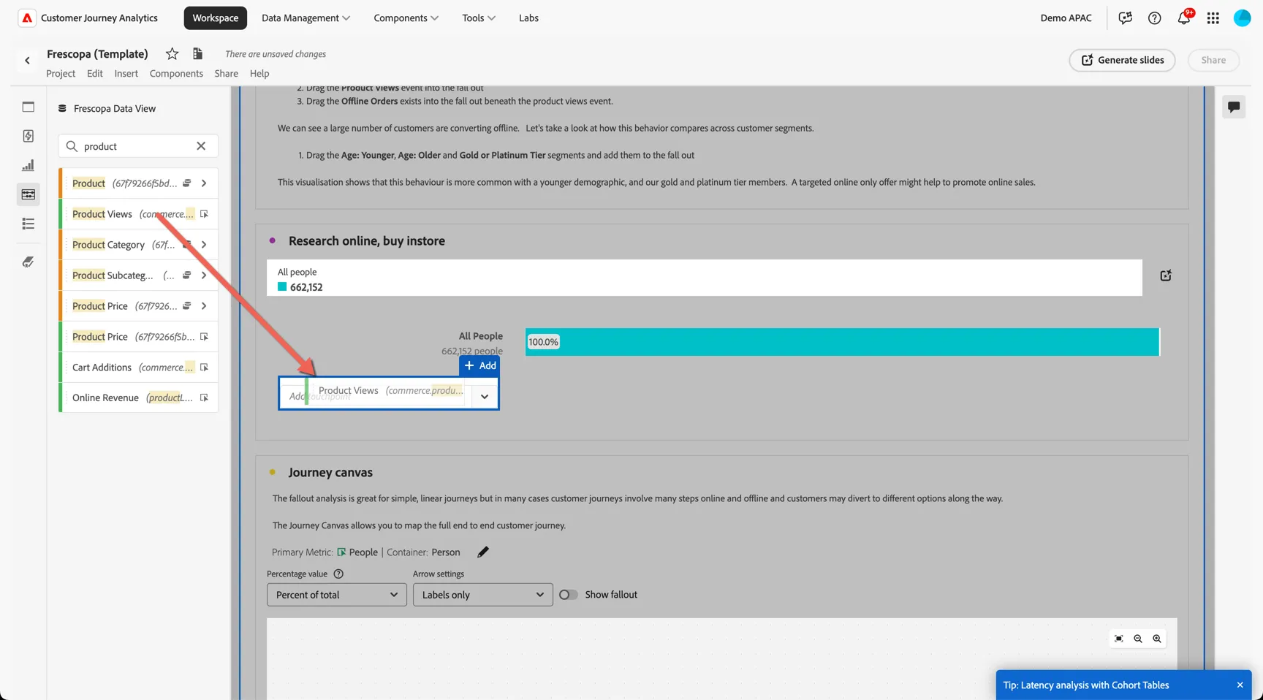Screen dimensions: 1263x700
Task: Expand the Product Category chevron
Action: 204,245
